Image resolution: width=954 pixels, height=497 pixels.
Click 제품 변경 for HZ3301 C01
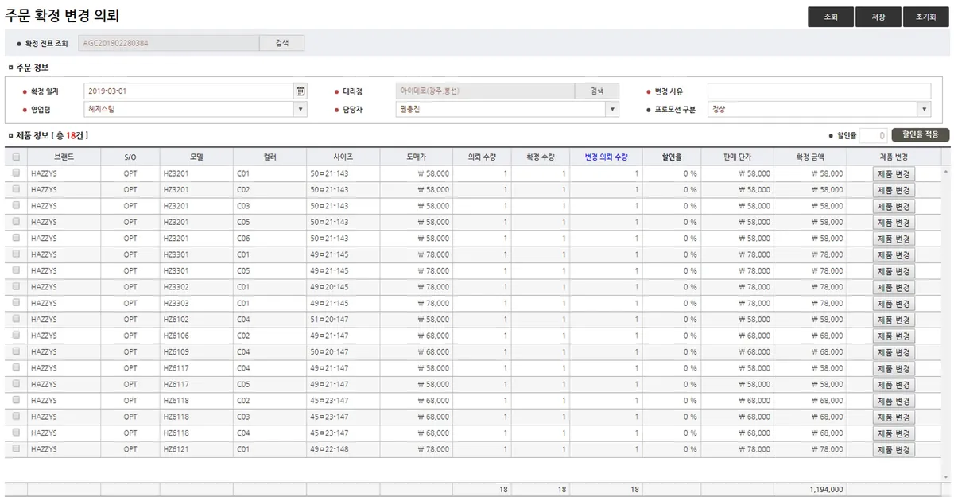894,255
